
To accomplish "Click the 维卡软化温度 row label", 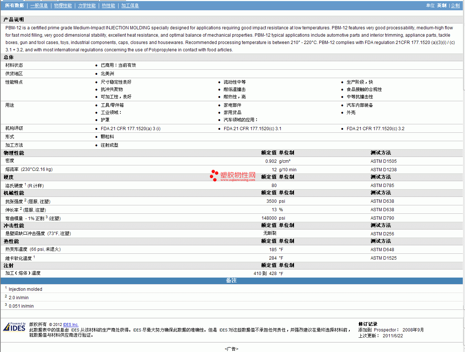I will coord(20,258).
